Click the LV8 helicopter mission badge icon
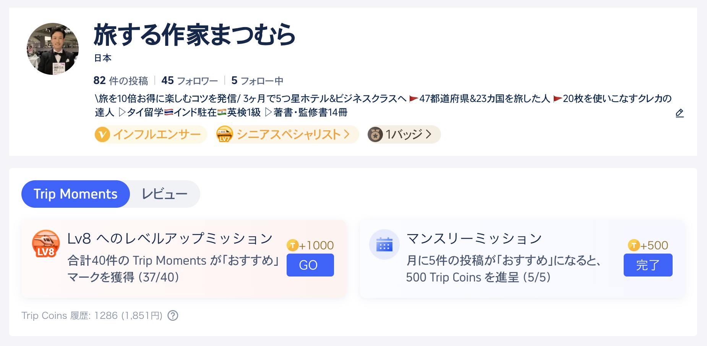 pyautogui.click(x=46, y=244)
